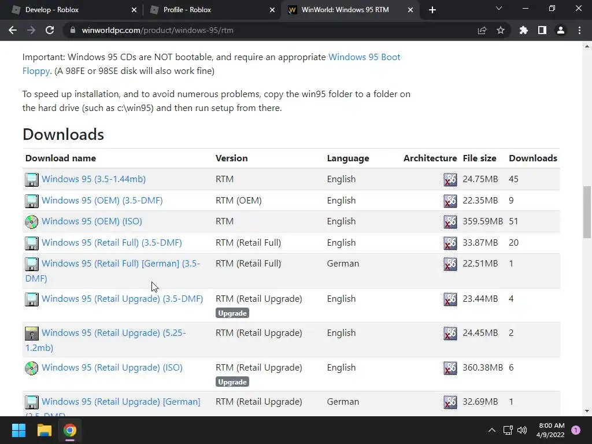Open the tab search dropdown arrow
This screenshot has width=592, height=444.
499,8
